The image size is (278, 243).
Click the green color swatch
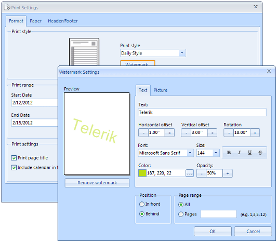(x=142, y=173)
